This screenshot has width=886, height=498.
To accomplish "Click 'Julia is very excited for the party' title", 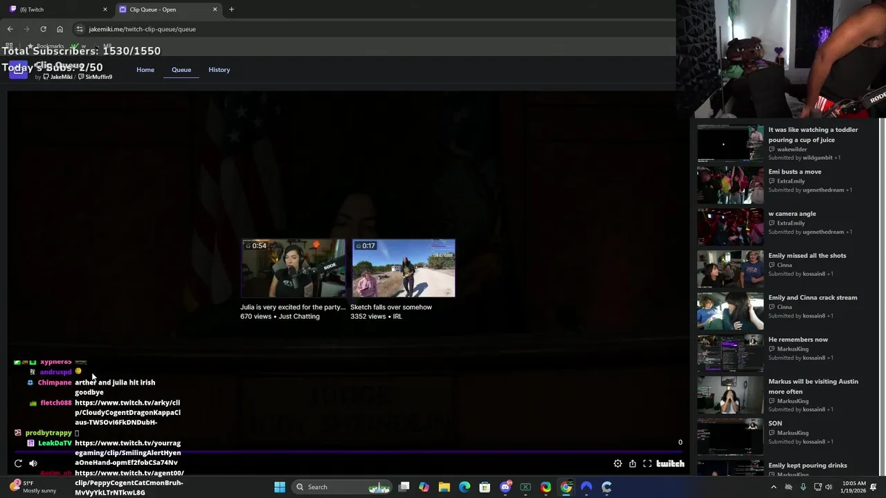I will (x=293, y=307).
